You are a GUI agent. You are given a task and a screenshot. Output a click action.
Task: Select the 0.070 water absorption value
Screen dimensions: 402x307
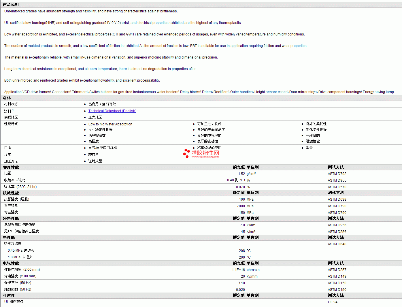[240, 187]
